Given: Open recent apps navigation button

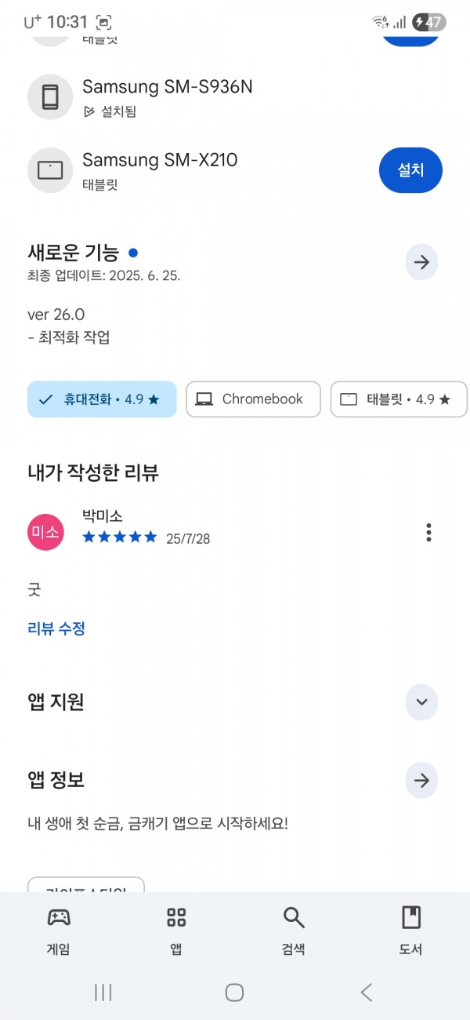Looking at the screenshot, I should [103, 993].
